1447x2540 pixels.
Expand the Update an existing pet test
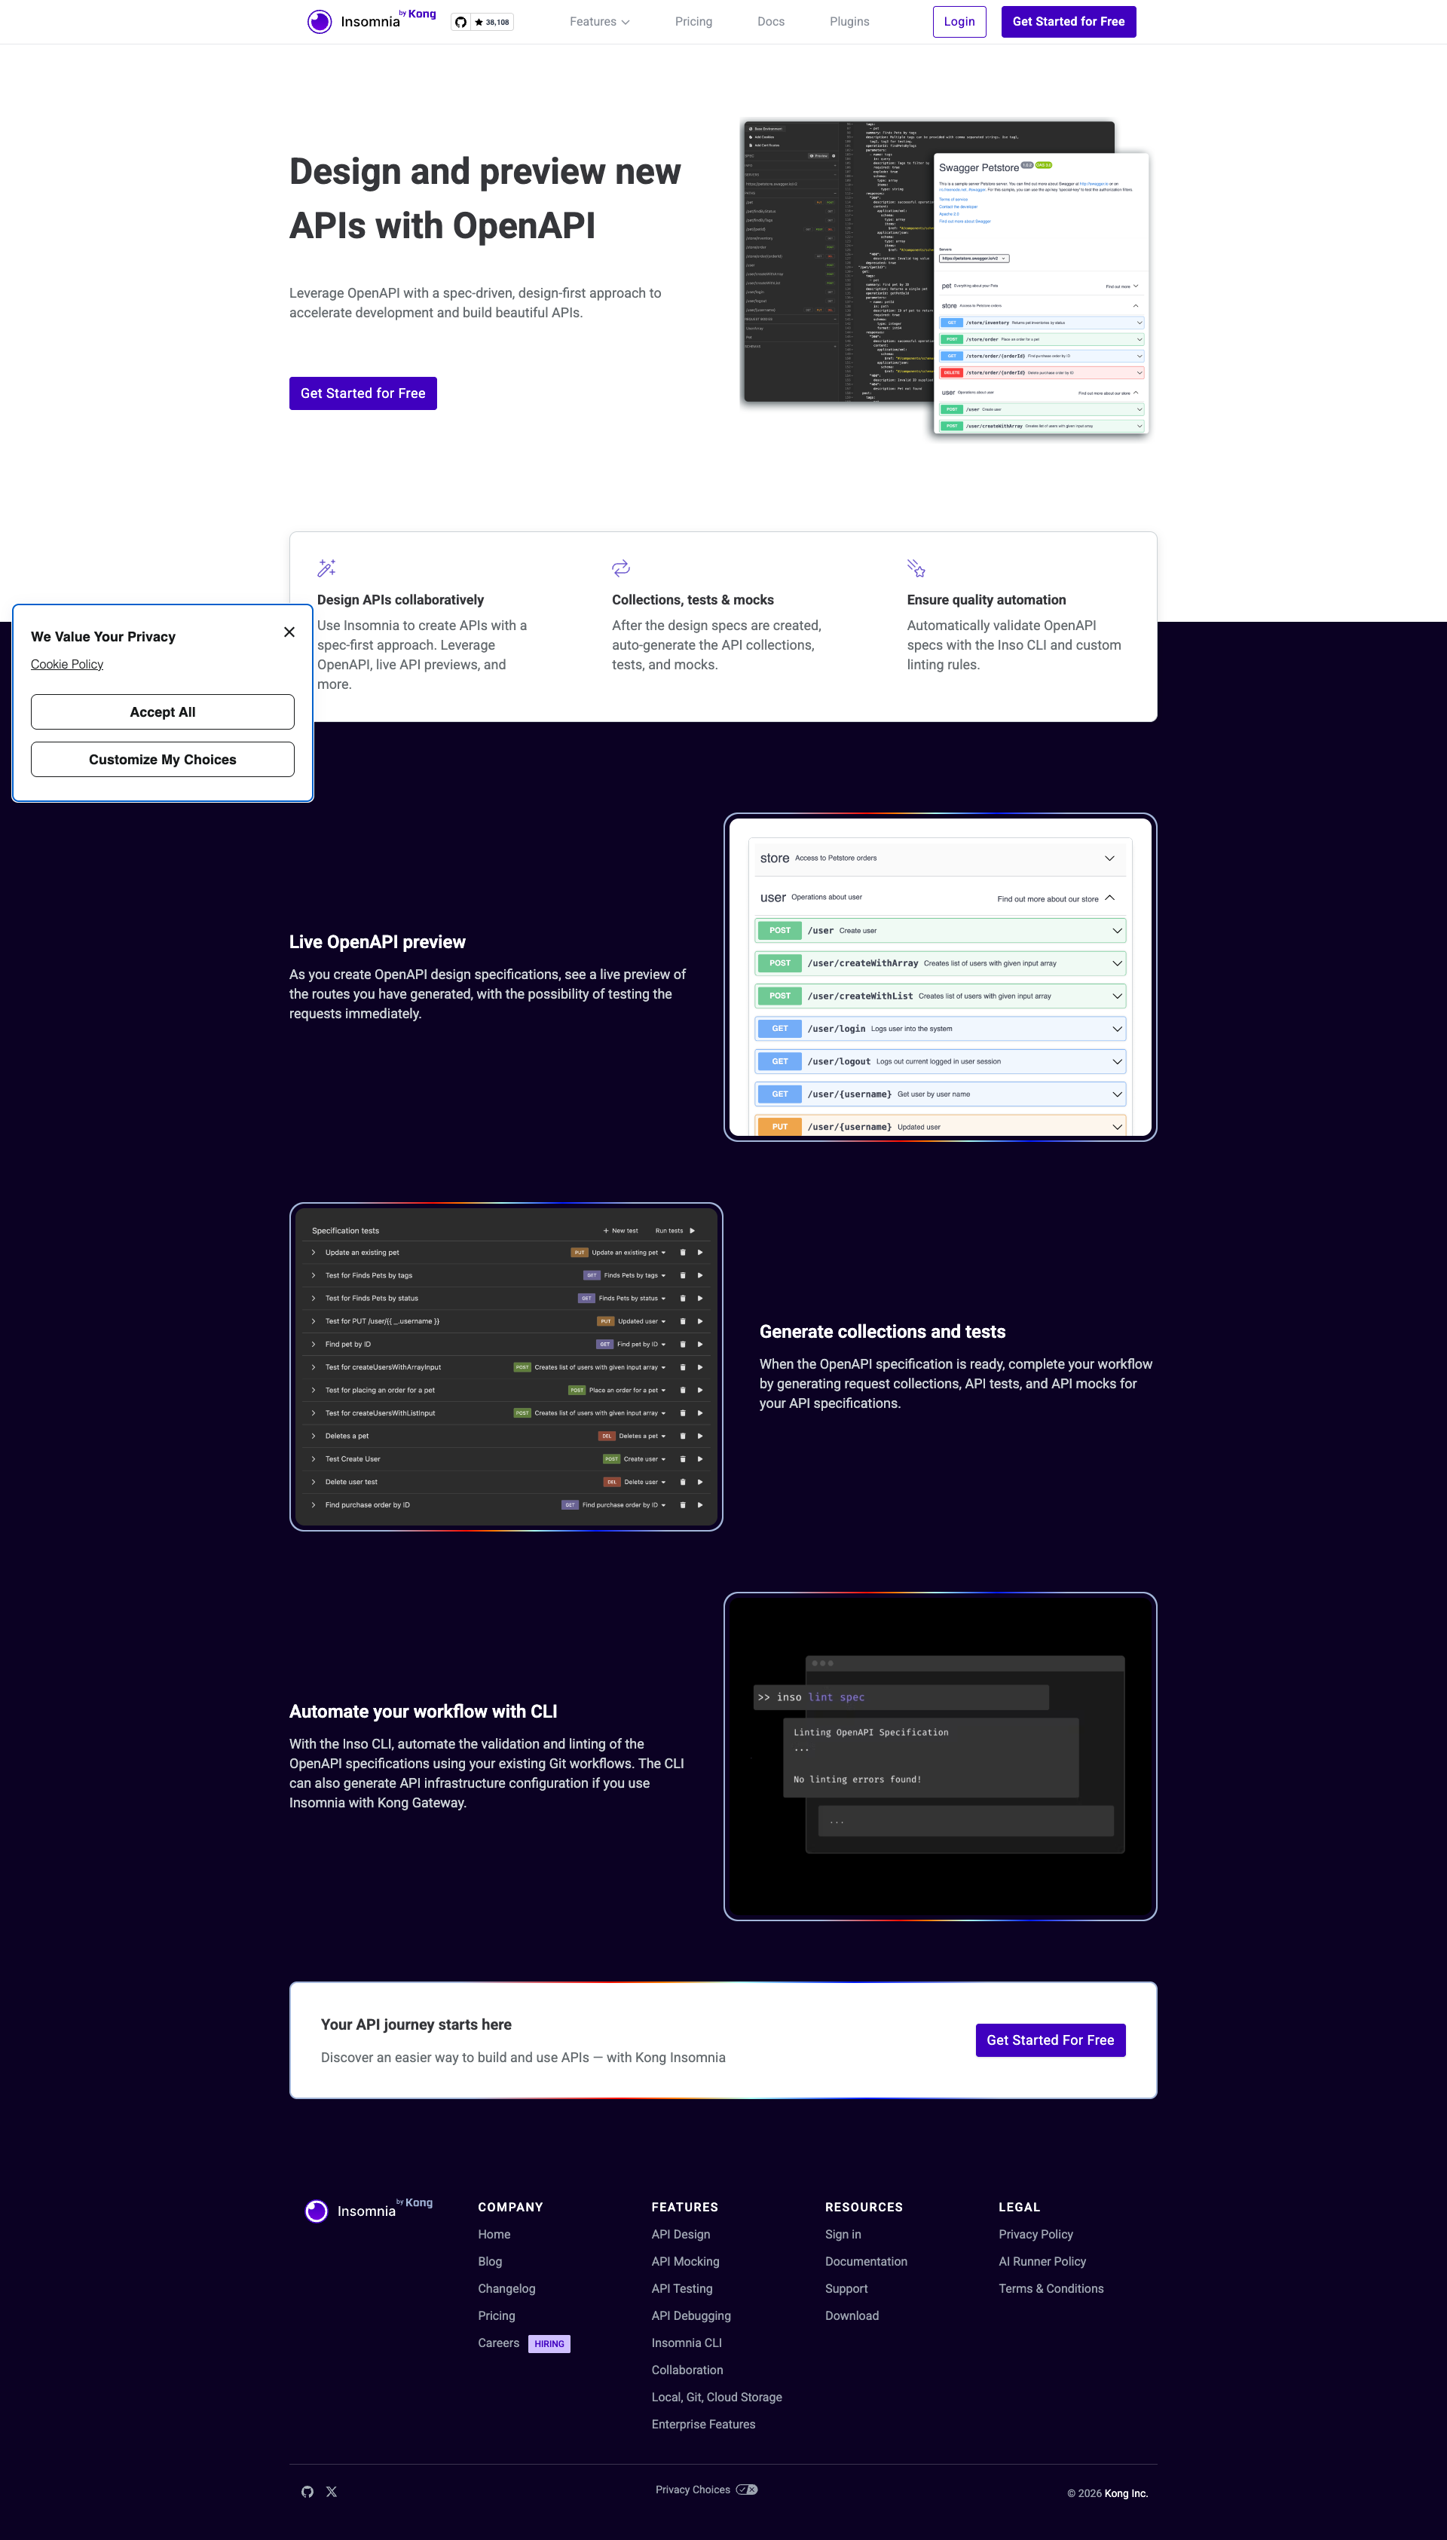(313, 1252)
